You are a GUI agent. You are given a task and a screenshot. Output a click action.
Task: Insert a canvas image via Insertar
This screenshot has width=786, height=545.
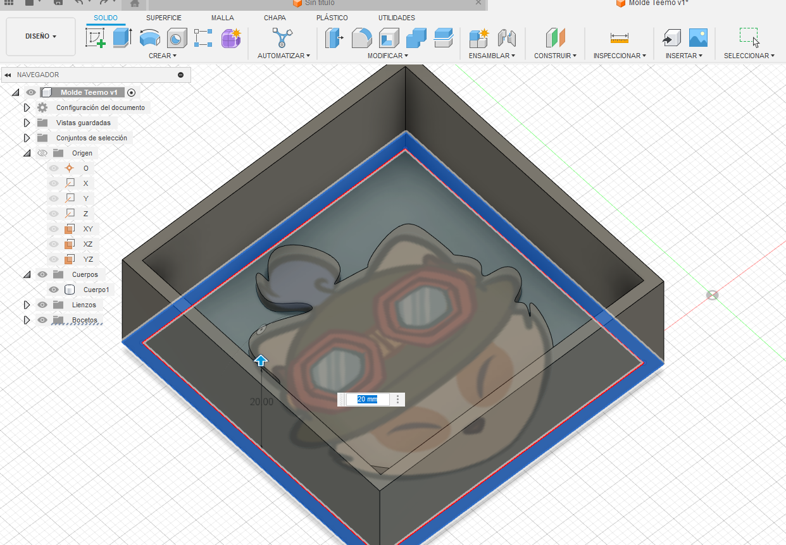point(697,39)
